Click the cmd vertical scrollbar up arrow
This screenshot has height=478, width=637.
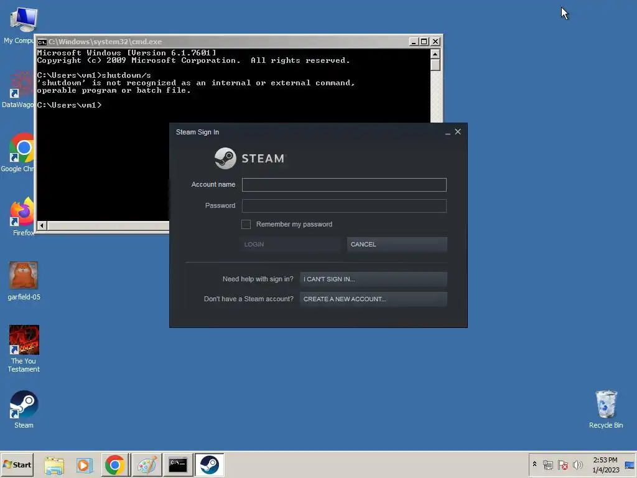435,54
